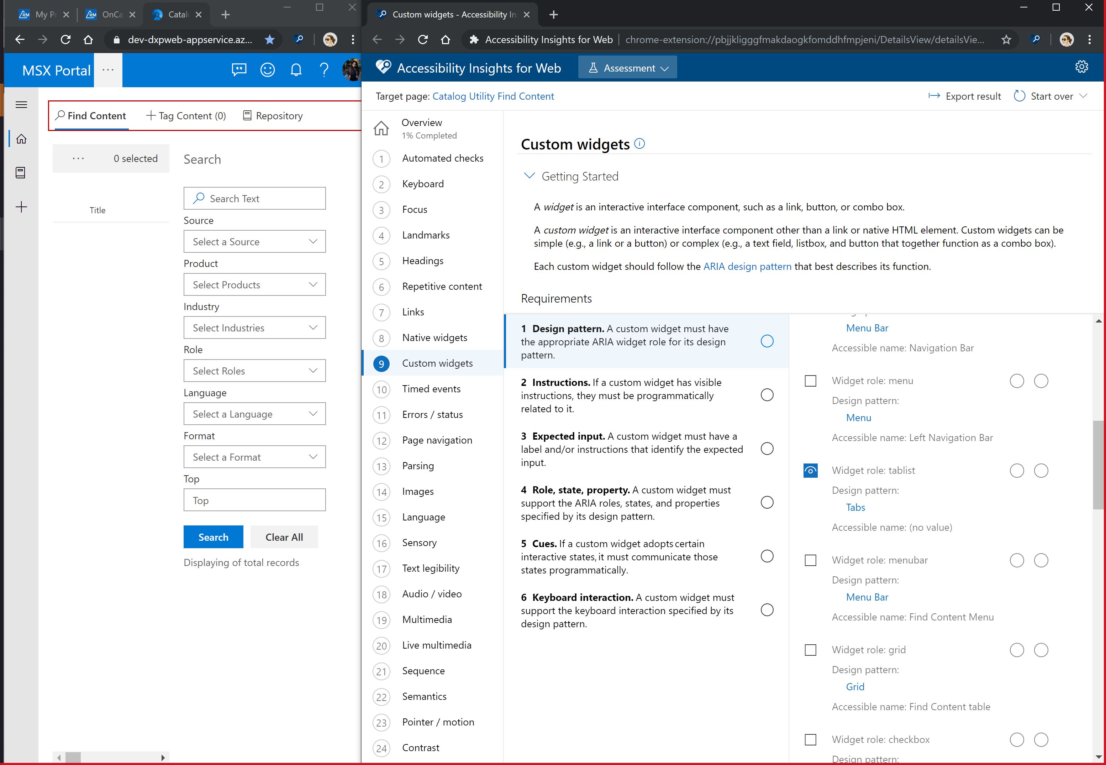Toggle the eye visualization for tablist widget
Screen dimensions: 1106x765
[810, 471]
